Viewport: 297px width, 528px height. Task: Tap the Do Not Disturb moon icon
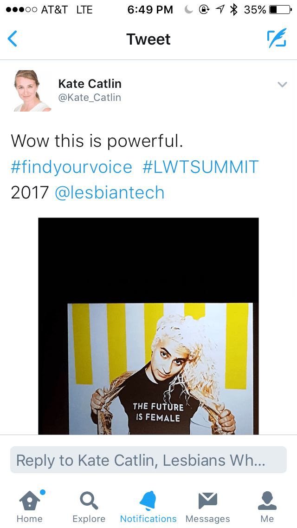point(189,10)
